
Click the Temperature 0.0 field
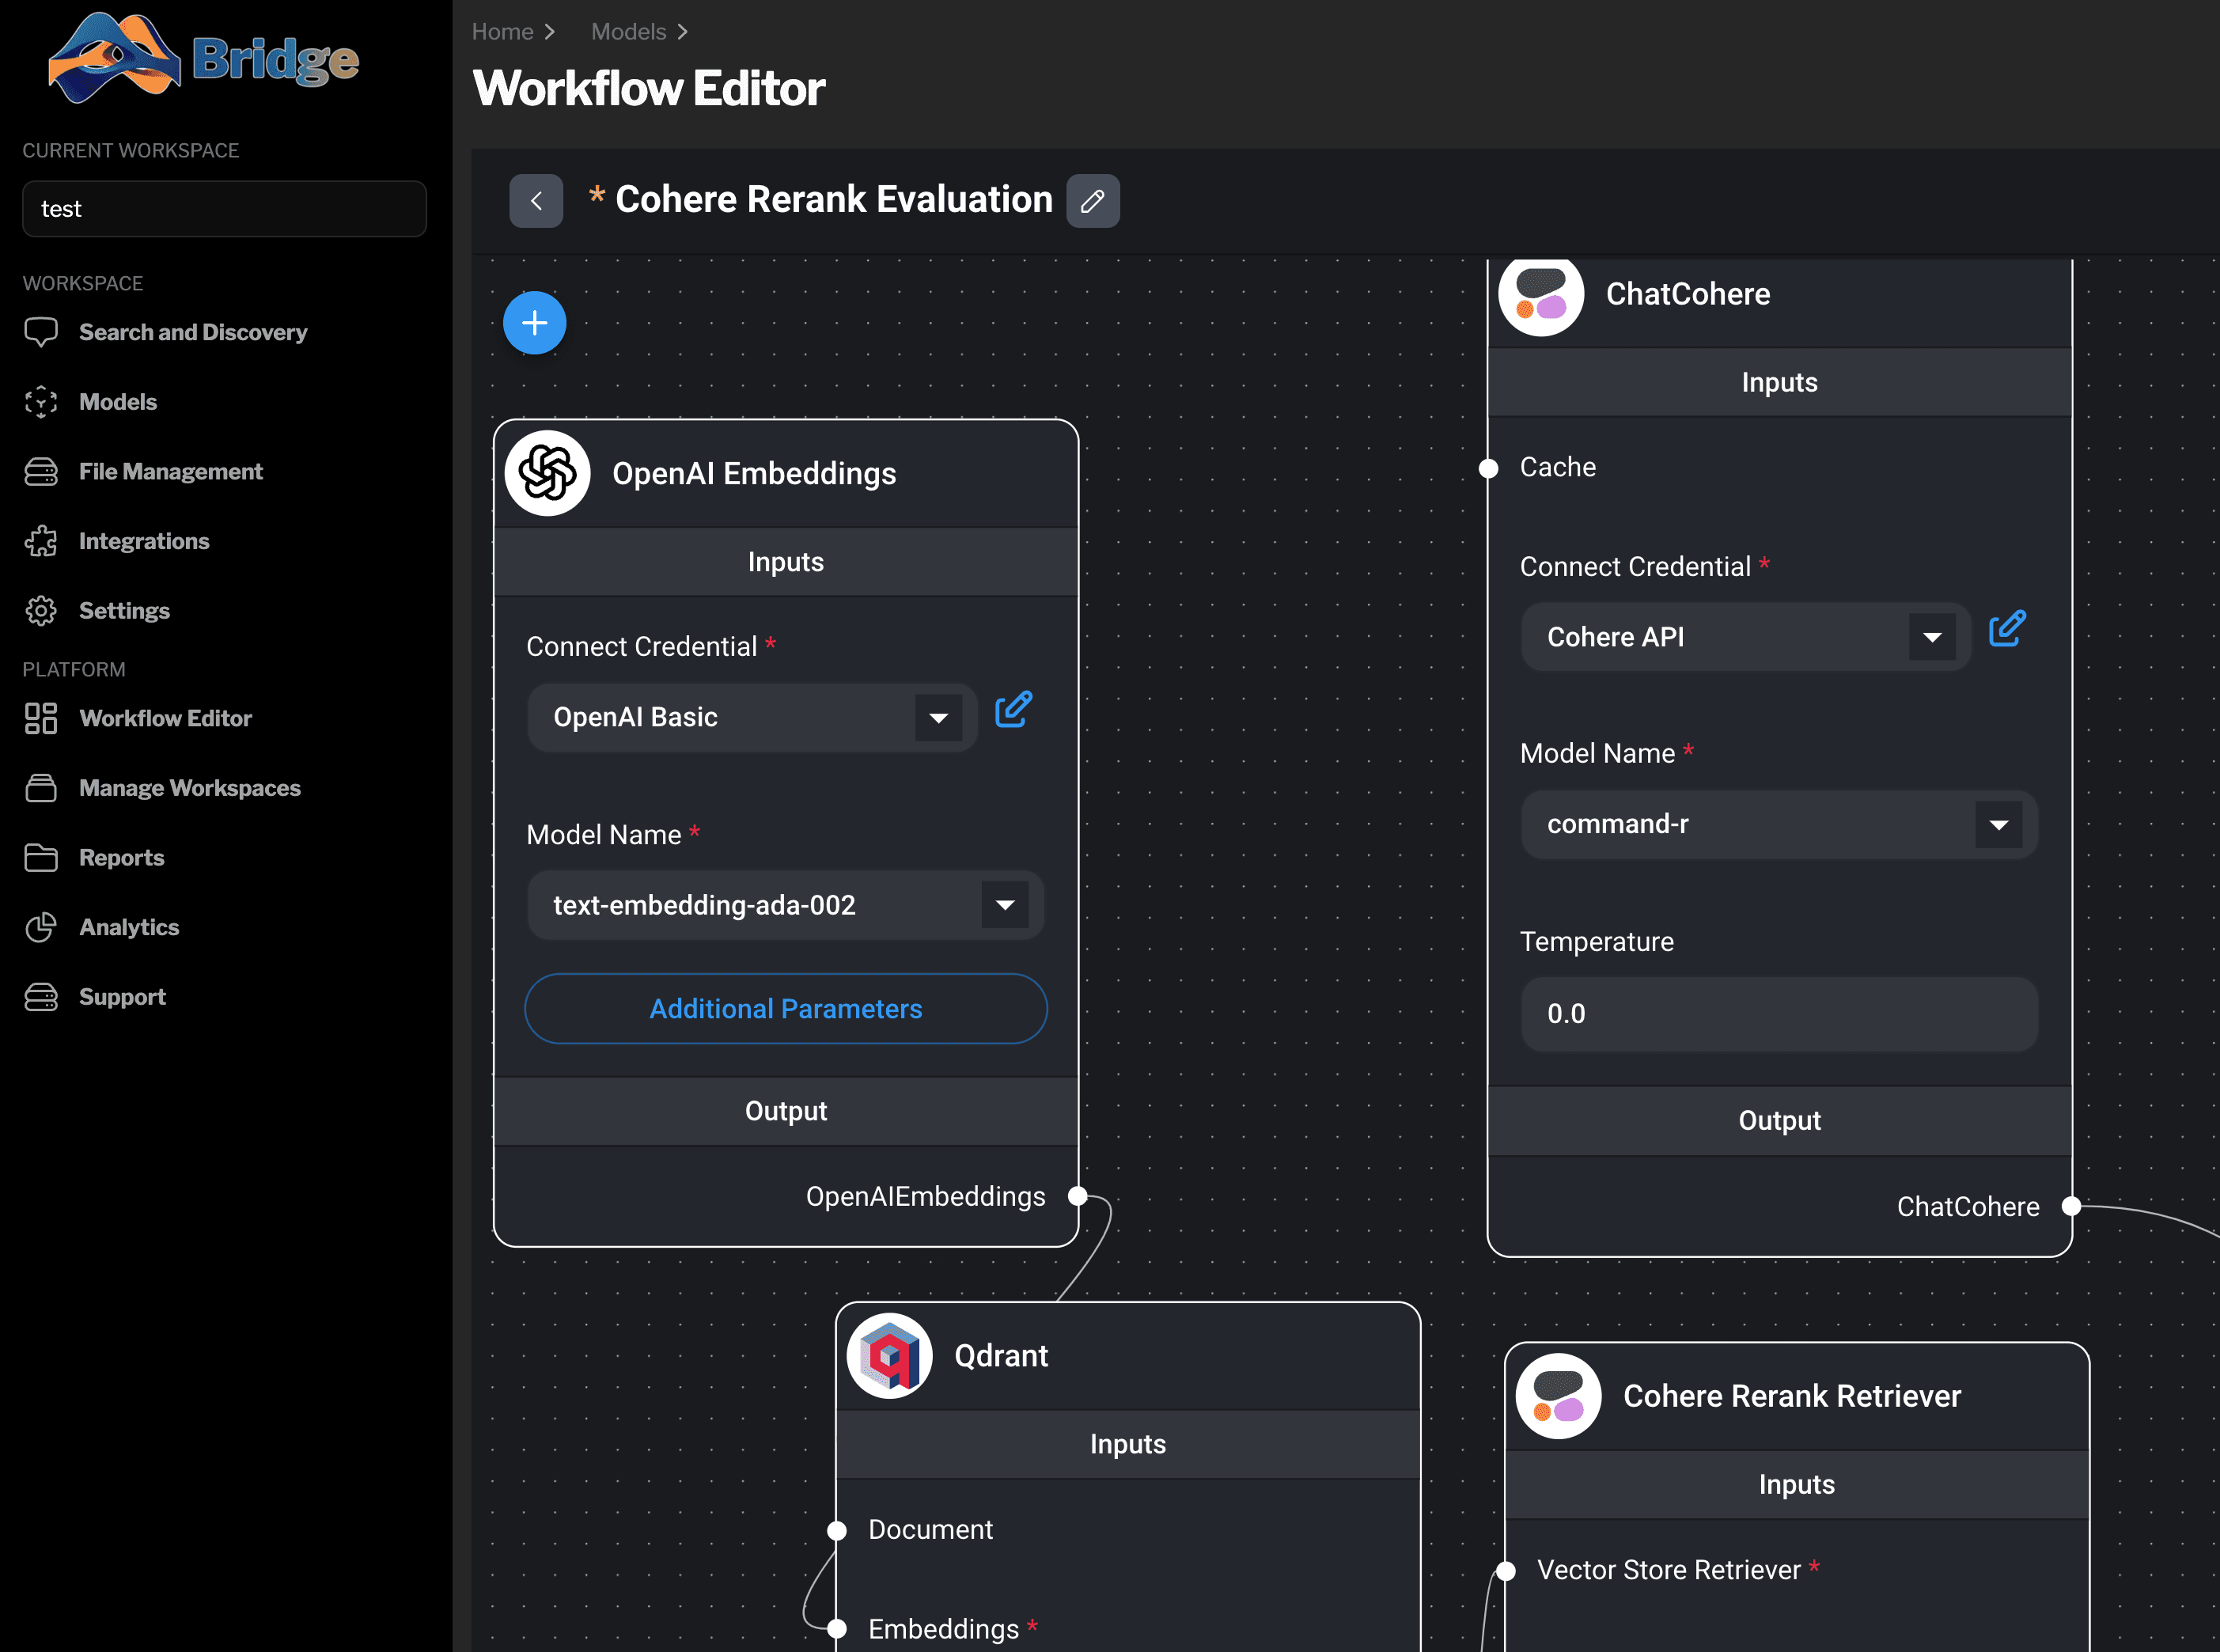(1780, 1014)
